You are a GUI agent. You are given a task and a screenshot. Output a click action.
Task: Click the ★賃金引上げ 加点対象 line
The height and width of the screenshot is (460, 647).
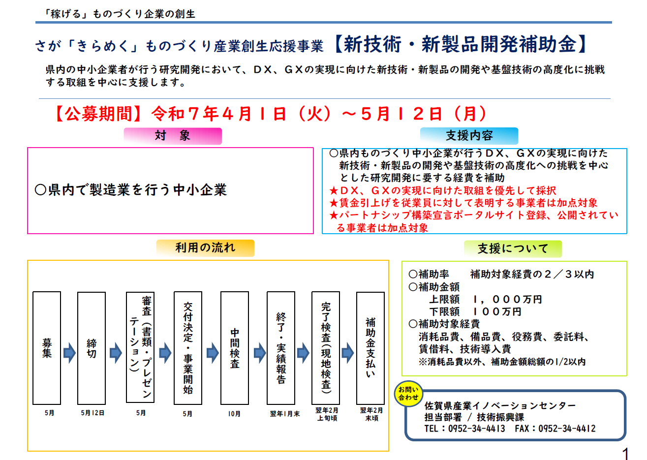463,203
